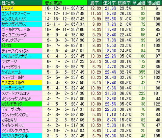Viewport: 162px width, 138px height.
Task: Click クロフネ record 18-12-11-98/139
Action: click(x=65, y=8)
